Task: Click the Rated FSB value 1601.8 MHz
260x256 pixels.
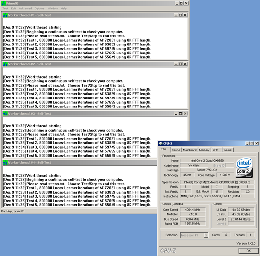Action: [x=192, y=224]
